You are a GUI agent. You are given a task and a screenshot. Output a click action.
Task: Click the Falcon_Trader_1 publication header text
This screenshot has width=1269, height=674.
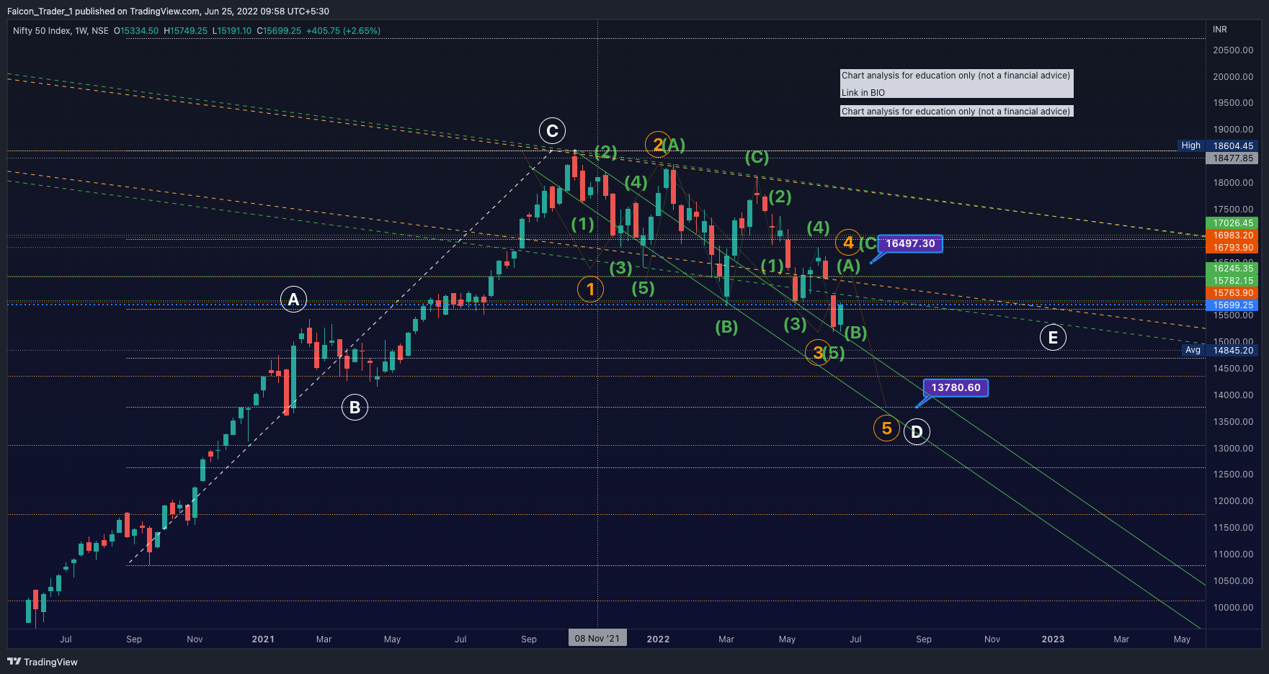pos(168,12)
